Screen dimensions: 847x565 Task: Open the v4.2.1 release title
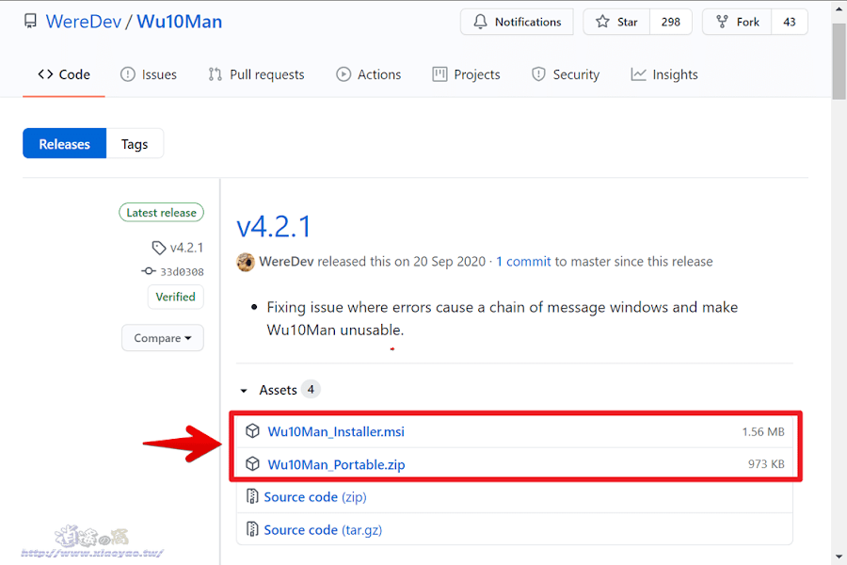click(x=274, y=226)
